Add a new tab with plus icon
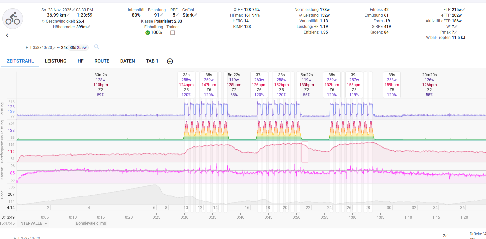The width and height of the screenshot is (486, 239). click(x=170, y=61)
